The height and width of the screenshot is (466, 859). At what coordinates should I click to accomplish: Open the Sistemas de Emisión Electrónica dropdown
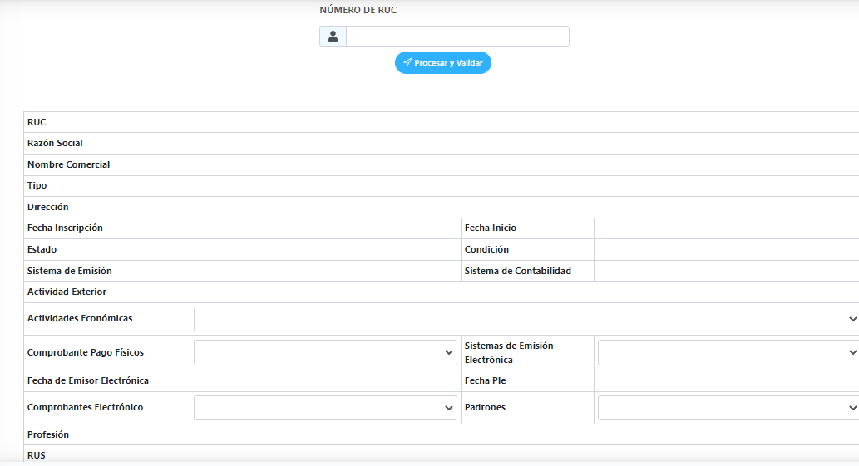(728, 353)
